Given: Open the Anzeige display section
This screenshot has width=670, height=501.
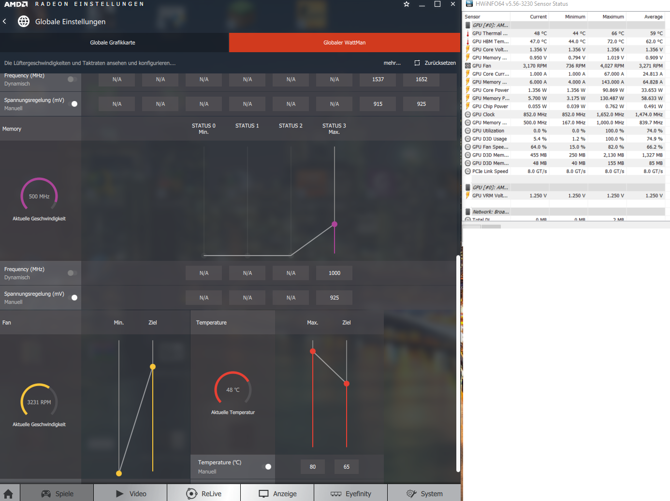Looking at the screenshot, I should [x=277, y=494].
